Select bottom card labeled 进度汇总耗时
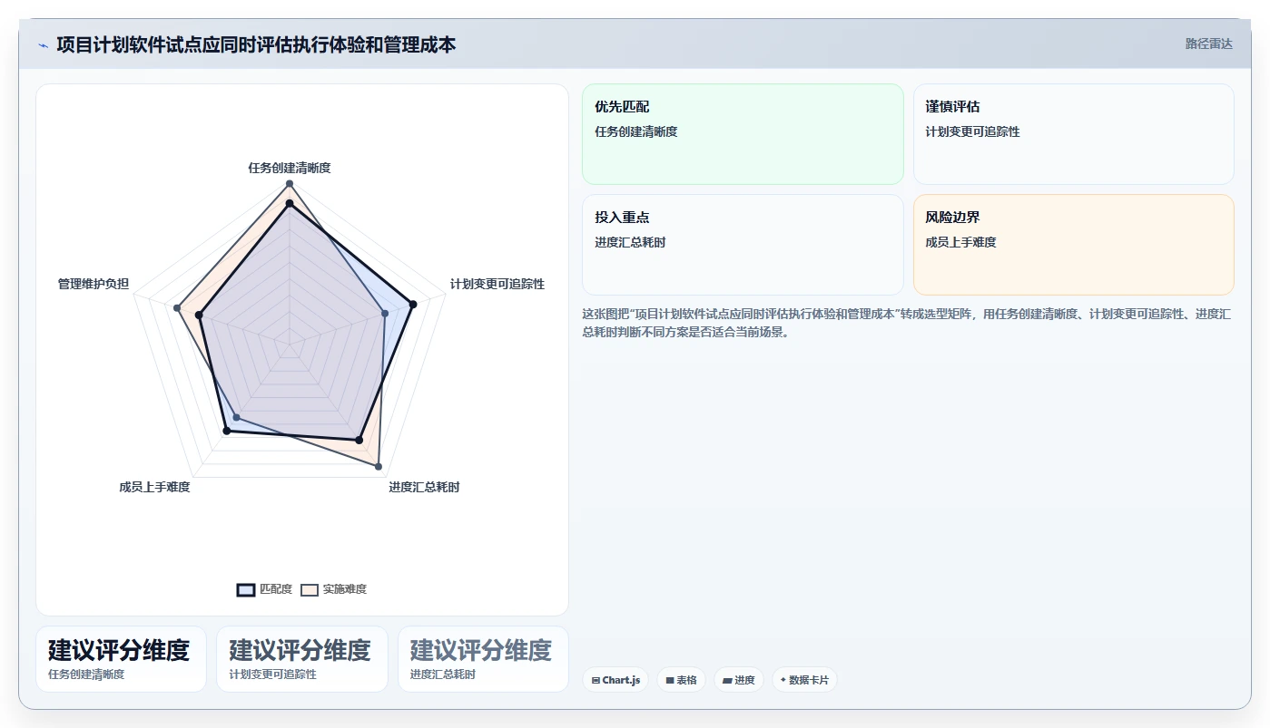The image size is (1270, 728). [483, 659]
